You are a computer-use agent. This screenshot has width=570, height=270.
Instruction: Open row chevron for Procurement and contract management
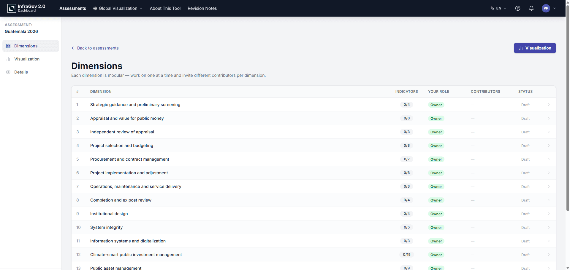549,159
